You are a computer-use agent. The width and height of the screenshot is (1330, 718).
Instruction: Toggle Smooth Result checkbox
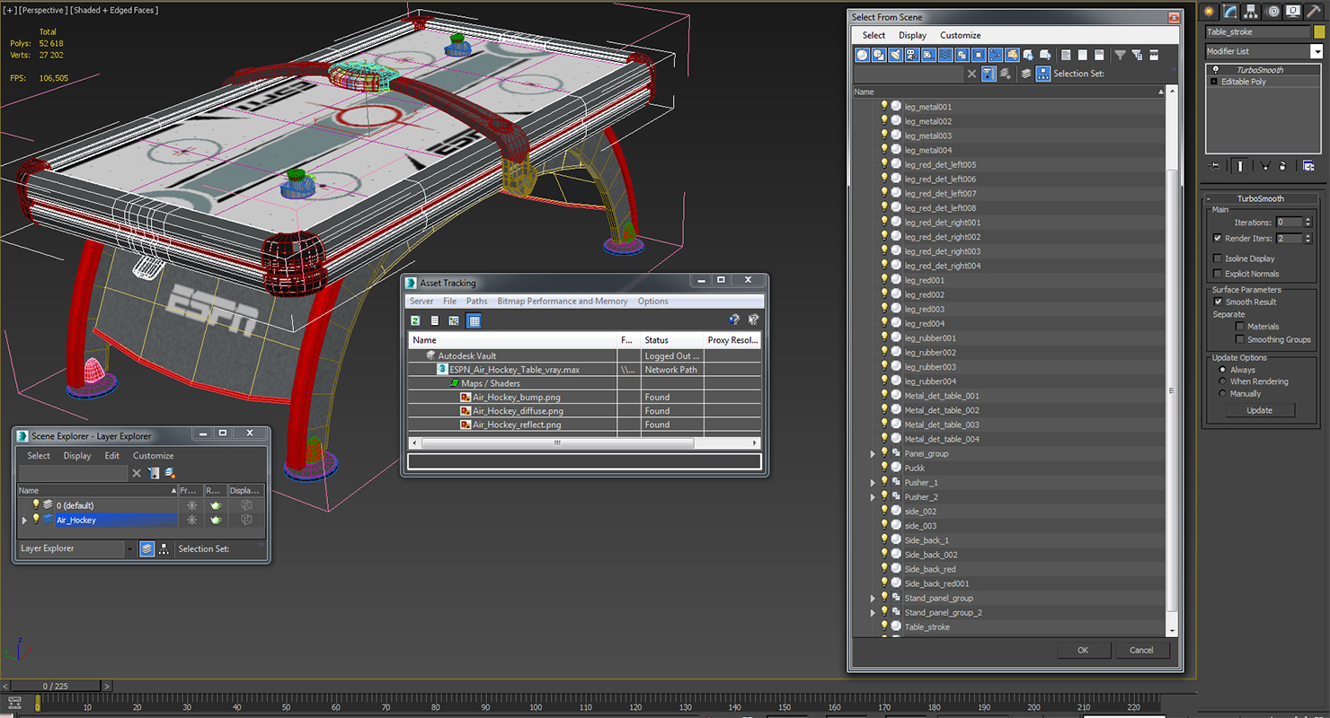(x=1218, y=302)
